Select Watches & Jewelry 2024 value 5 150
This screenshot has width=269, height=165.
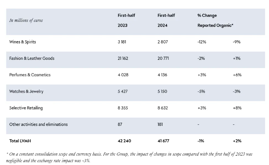tap(163, 91)
